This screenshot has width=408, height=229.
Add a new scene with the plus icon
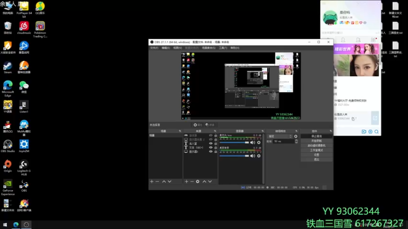click(151, 182)
